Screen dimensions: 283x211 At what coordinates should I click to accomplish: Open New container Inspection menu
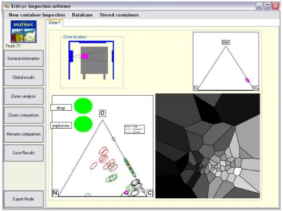pos(37,15)
